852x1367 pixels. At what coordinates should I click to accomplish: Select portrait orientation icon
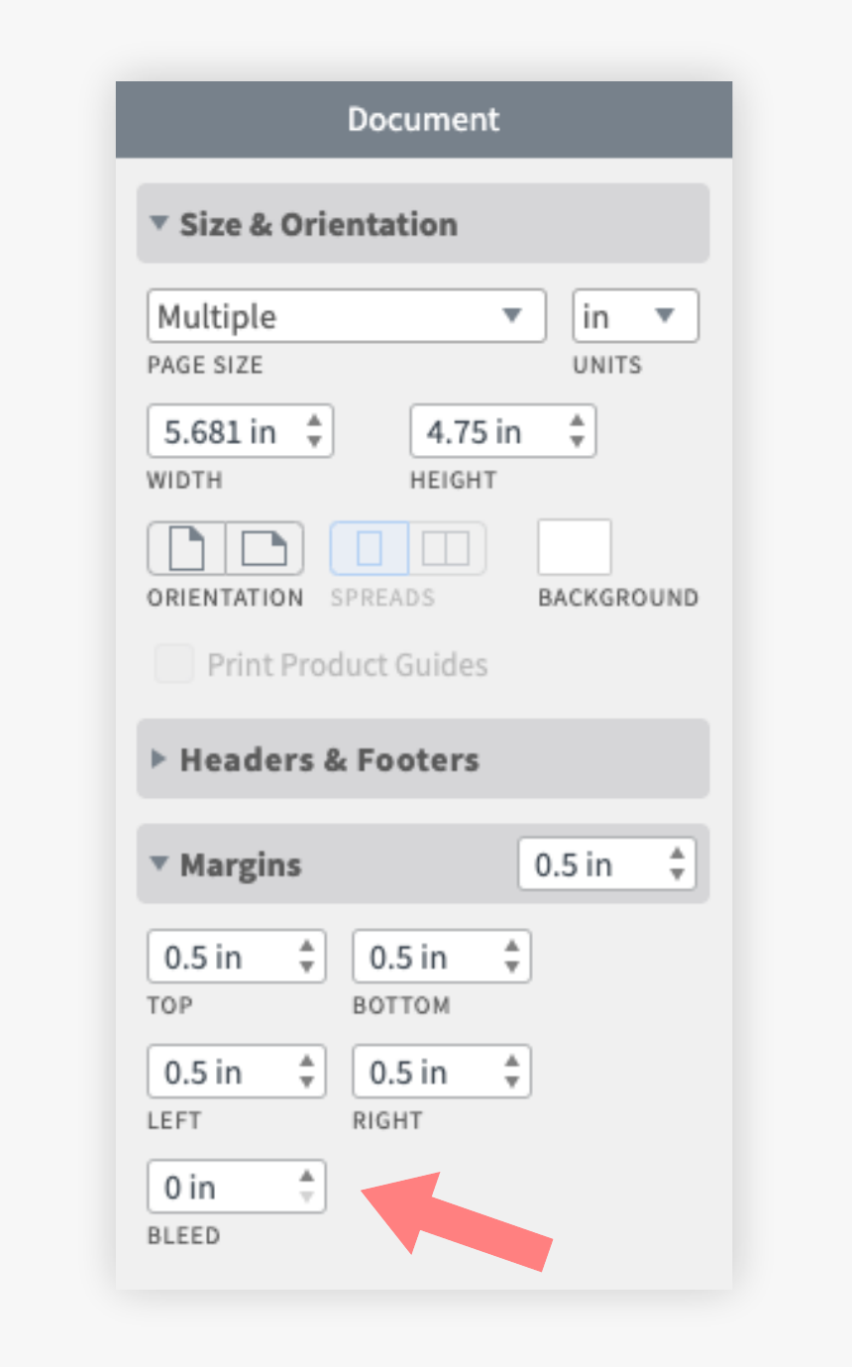(186, 547)
